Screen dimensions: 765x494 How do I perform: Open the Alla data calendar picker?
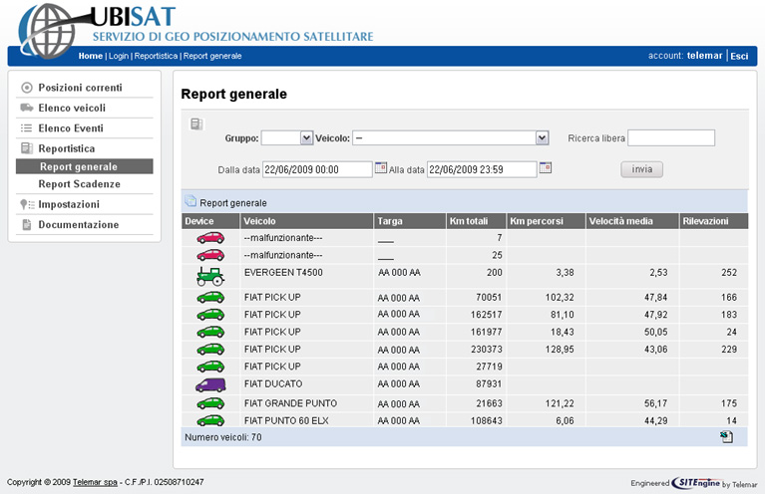coord(546,168)
